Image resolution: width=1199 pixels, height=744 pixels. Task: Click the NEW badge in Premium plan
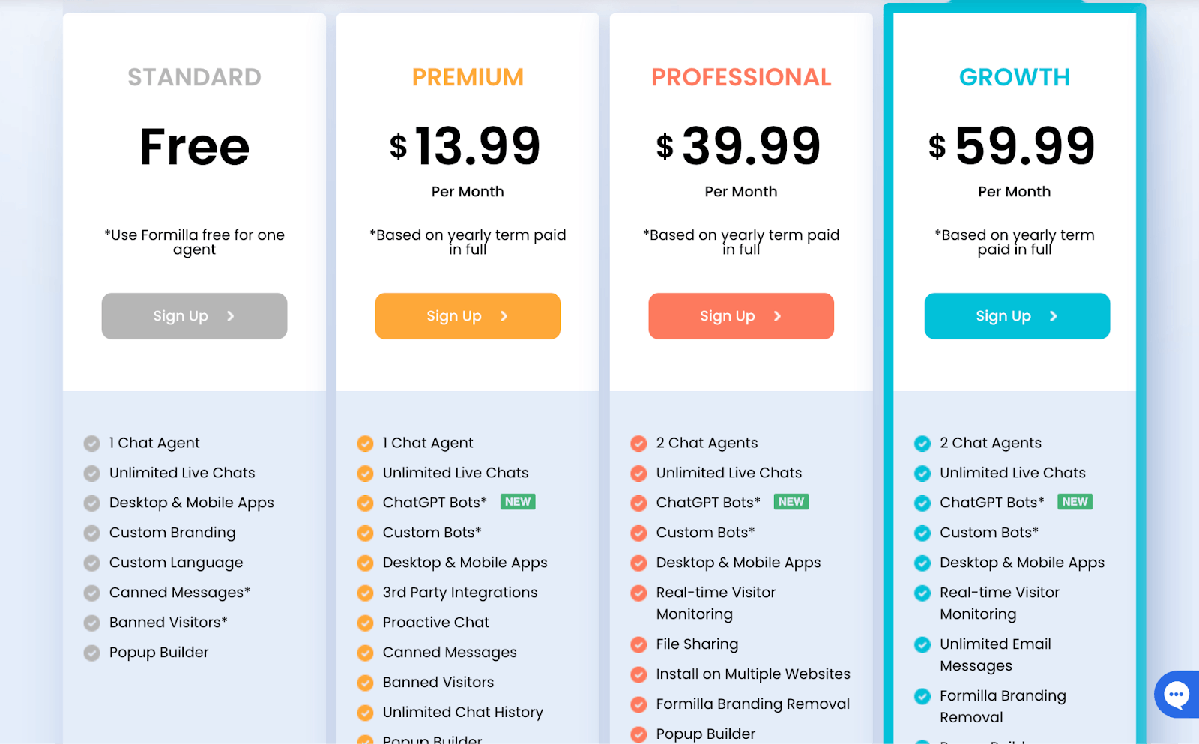pos(518,502)
